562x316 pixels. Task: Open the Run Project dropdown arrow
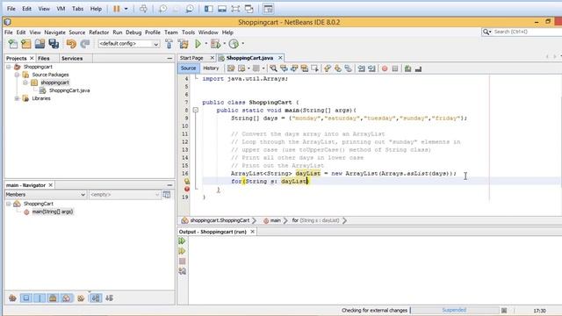point(206,44)
